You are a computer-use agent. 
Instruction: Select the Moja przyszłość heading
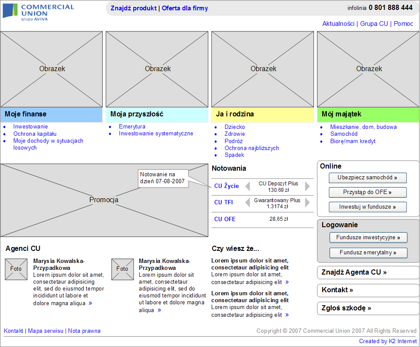tap(157, 114)
